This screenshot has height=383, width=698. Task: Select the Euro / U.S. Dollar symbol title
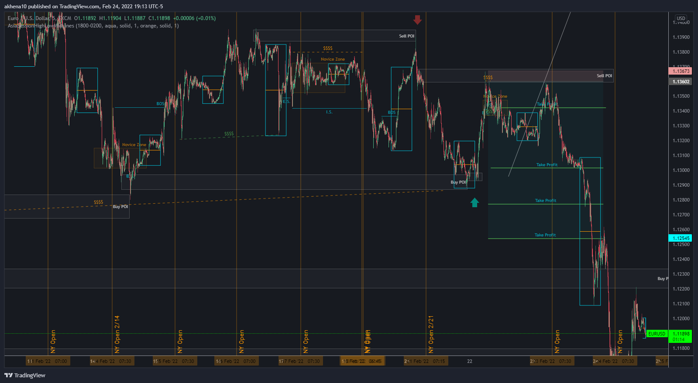[39, 18]
